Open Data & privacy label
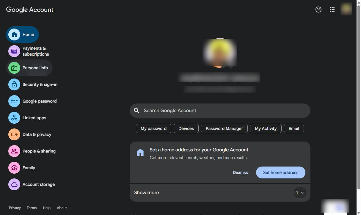The height and width of the screenshot is (215, 361). coord(37,134)
